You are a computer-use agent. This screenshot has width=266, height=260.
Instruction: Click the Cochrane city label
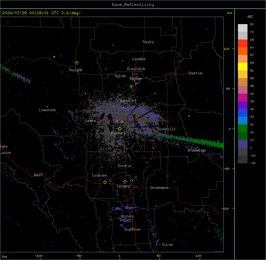click(x=99, y=175)
